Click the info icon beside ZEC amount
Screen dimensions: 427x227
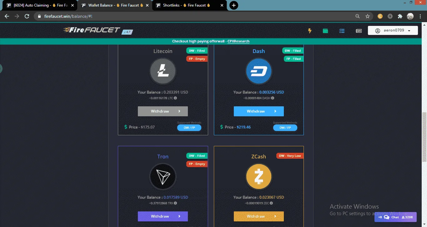(x=271, y=203)
